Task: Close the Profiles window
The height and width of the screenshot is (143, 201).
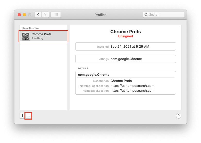Action: (x=19, y=15)
